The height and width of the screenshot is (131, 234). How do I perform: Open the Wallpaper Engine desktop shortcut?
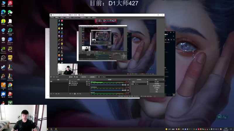[x=10, y=41]
